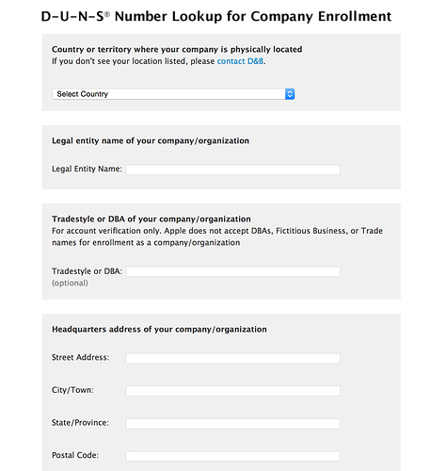Click the D-U-N-S Number Lookup page title
Viewport: 430px width, 471px height.
(216, 16)
